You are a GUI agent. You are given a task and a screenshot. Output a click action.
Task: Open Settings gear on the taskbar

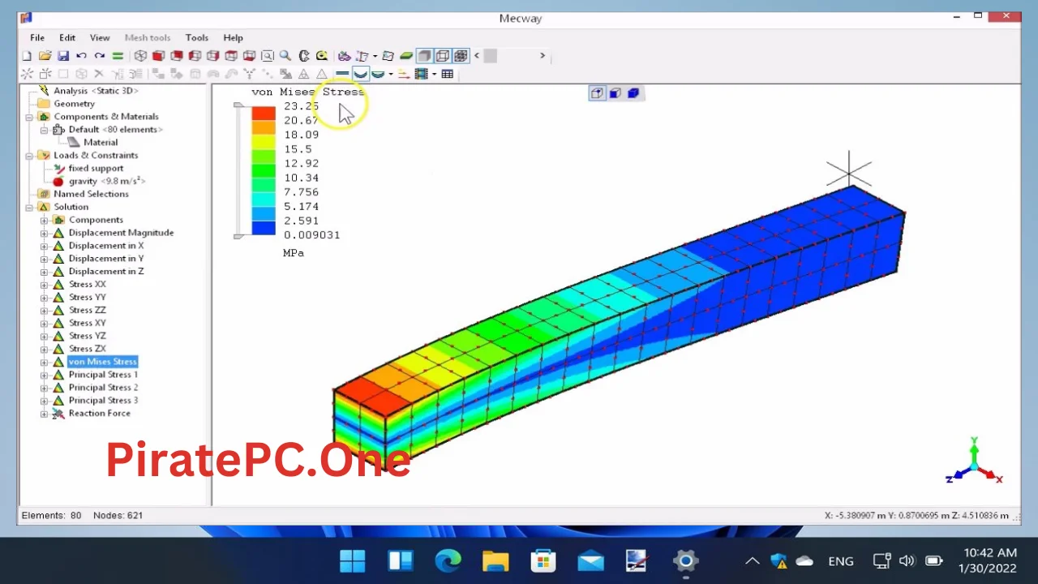coord(685,560)
